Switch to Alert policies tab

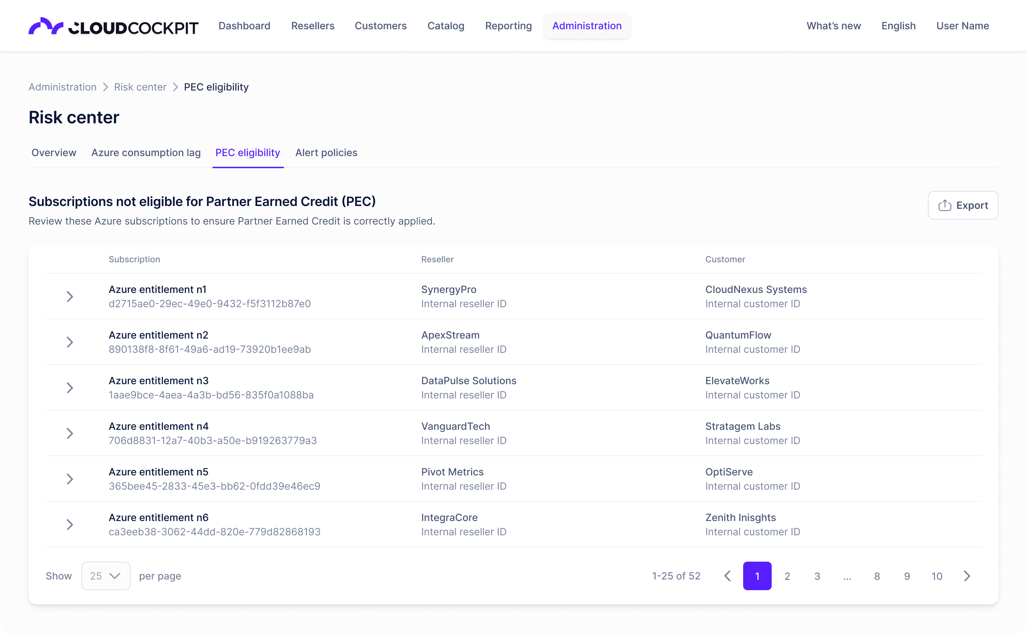pos(326,153)
